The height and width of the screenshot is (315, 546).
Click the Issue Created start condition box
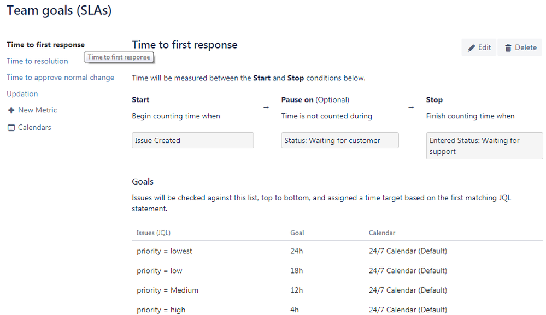[x=192, y=140]
